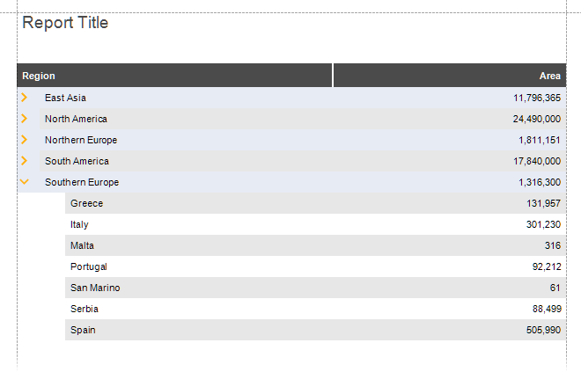The image size is (581, 372).
Task: Expand the South America chevron
Action: (25, 161)
